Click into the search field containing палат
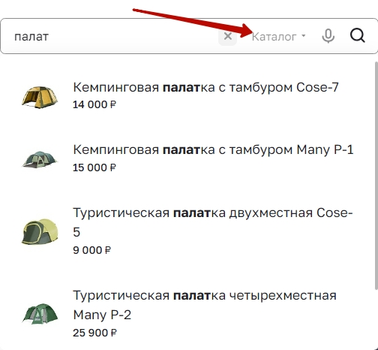378x350 pixels. pos(110,37)
